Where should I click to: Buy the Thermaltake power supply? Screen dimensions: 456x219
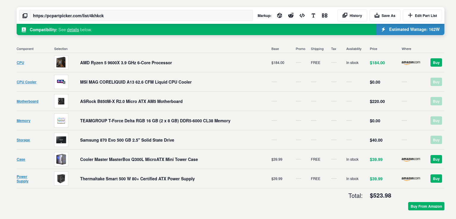tap(436, 179)
